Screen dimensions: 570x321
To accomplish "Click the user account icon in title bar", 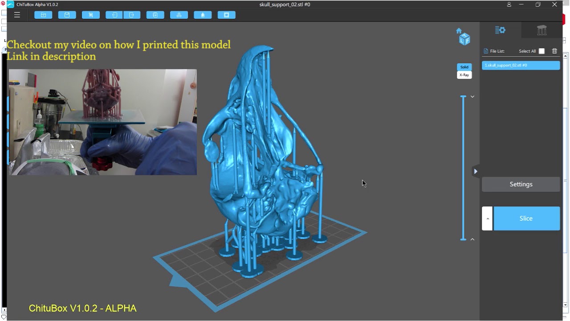I will coord(509,4).
